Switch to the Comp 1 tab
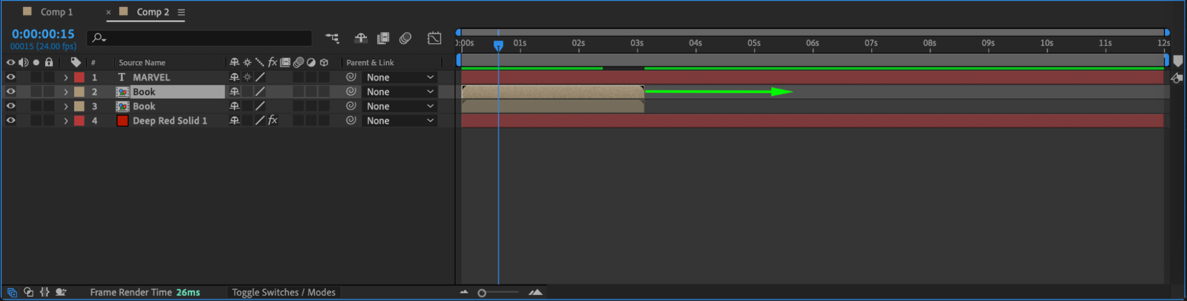Viewport: 1187px width, 301px height. [x=56, y=12]
